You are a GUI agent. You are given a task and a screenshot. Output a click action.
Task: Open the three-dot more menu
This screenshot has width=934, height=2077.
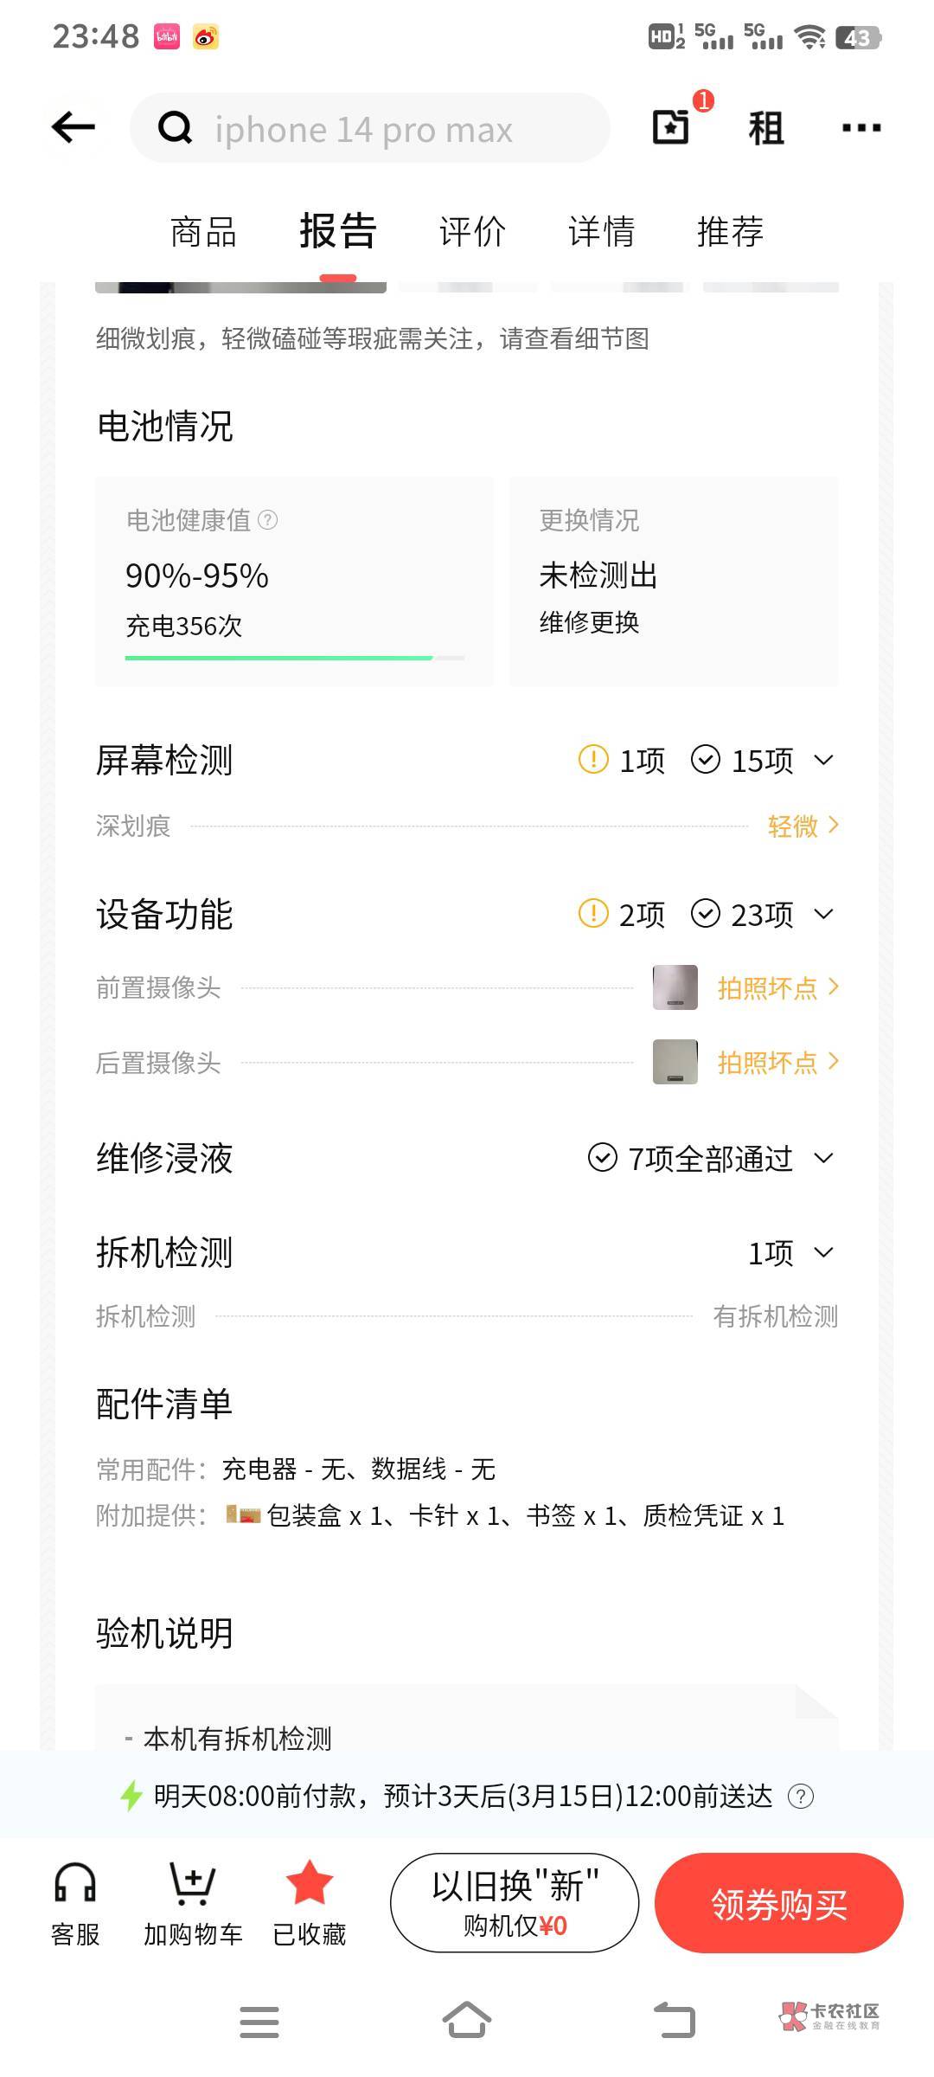point(860,128)
